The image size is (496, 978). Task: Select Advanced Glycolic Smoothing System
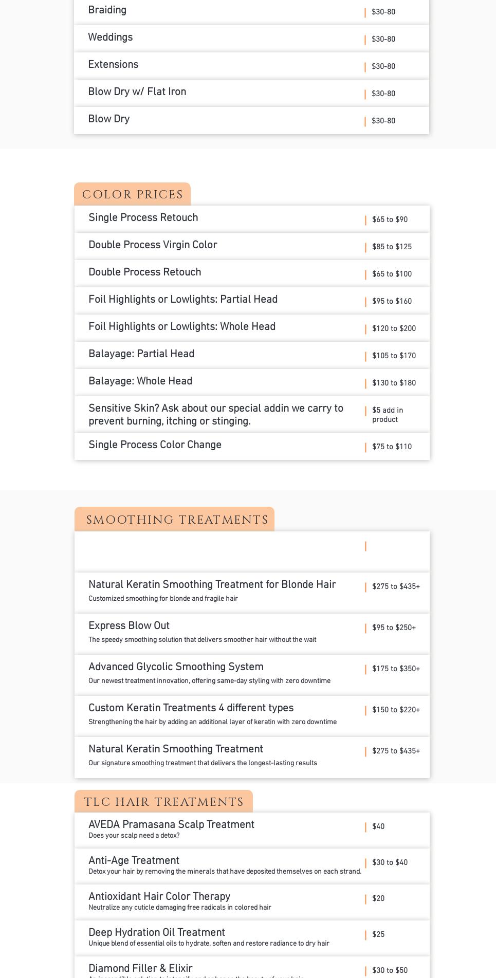tap(176, 668)
